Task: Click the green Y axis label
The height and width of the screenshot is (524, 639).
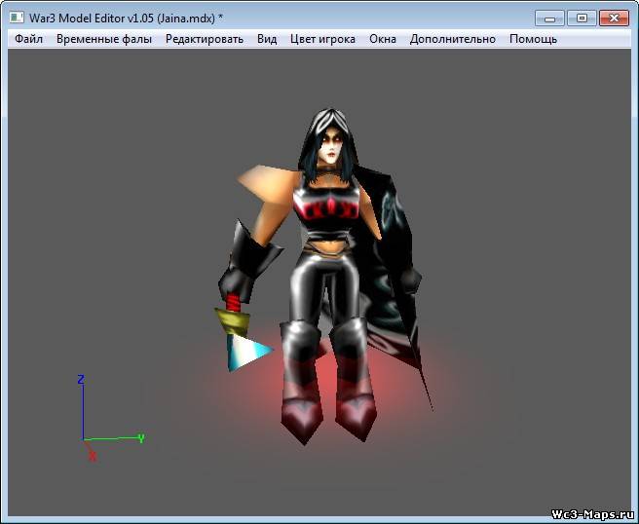Action: click(141, 438)
